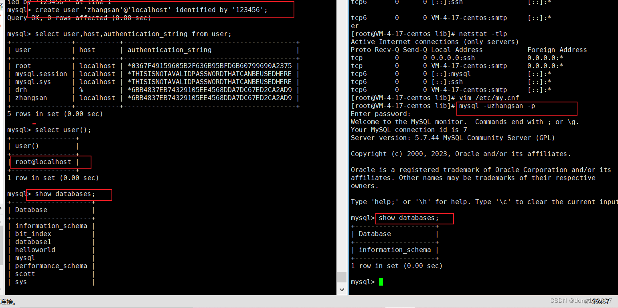The height and width of the screenshot is (308, 618).
Task: Click the left terminal scrollbar thumb
Action: (342, 277)
